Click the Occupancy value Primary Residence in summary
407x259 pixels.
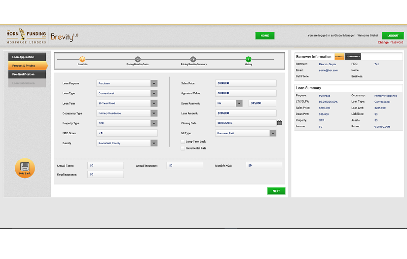(385, 96)
